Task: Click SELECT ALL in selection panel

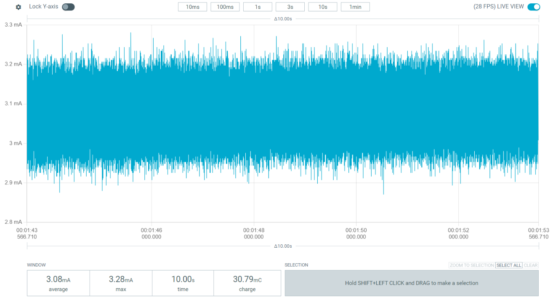Action: [509, 265]
